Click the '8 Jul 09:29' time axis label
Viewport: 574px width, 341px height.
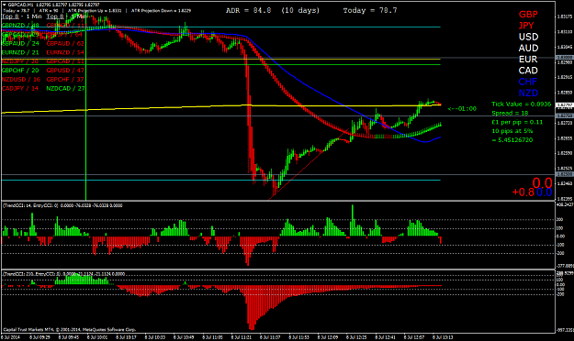click(39, 337)
